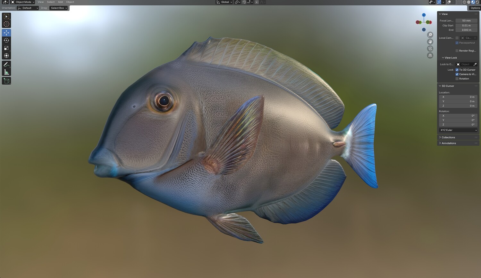Open the transform pivot point dropdown

pyautogui.click(x=237, y=2)
